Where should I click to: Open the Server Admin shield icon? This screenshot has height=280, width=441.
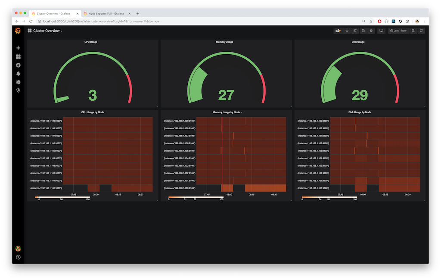[x=18, y=90]
